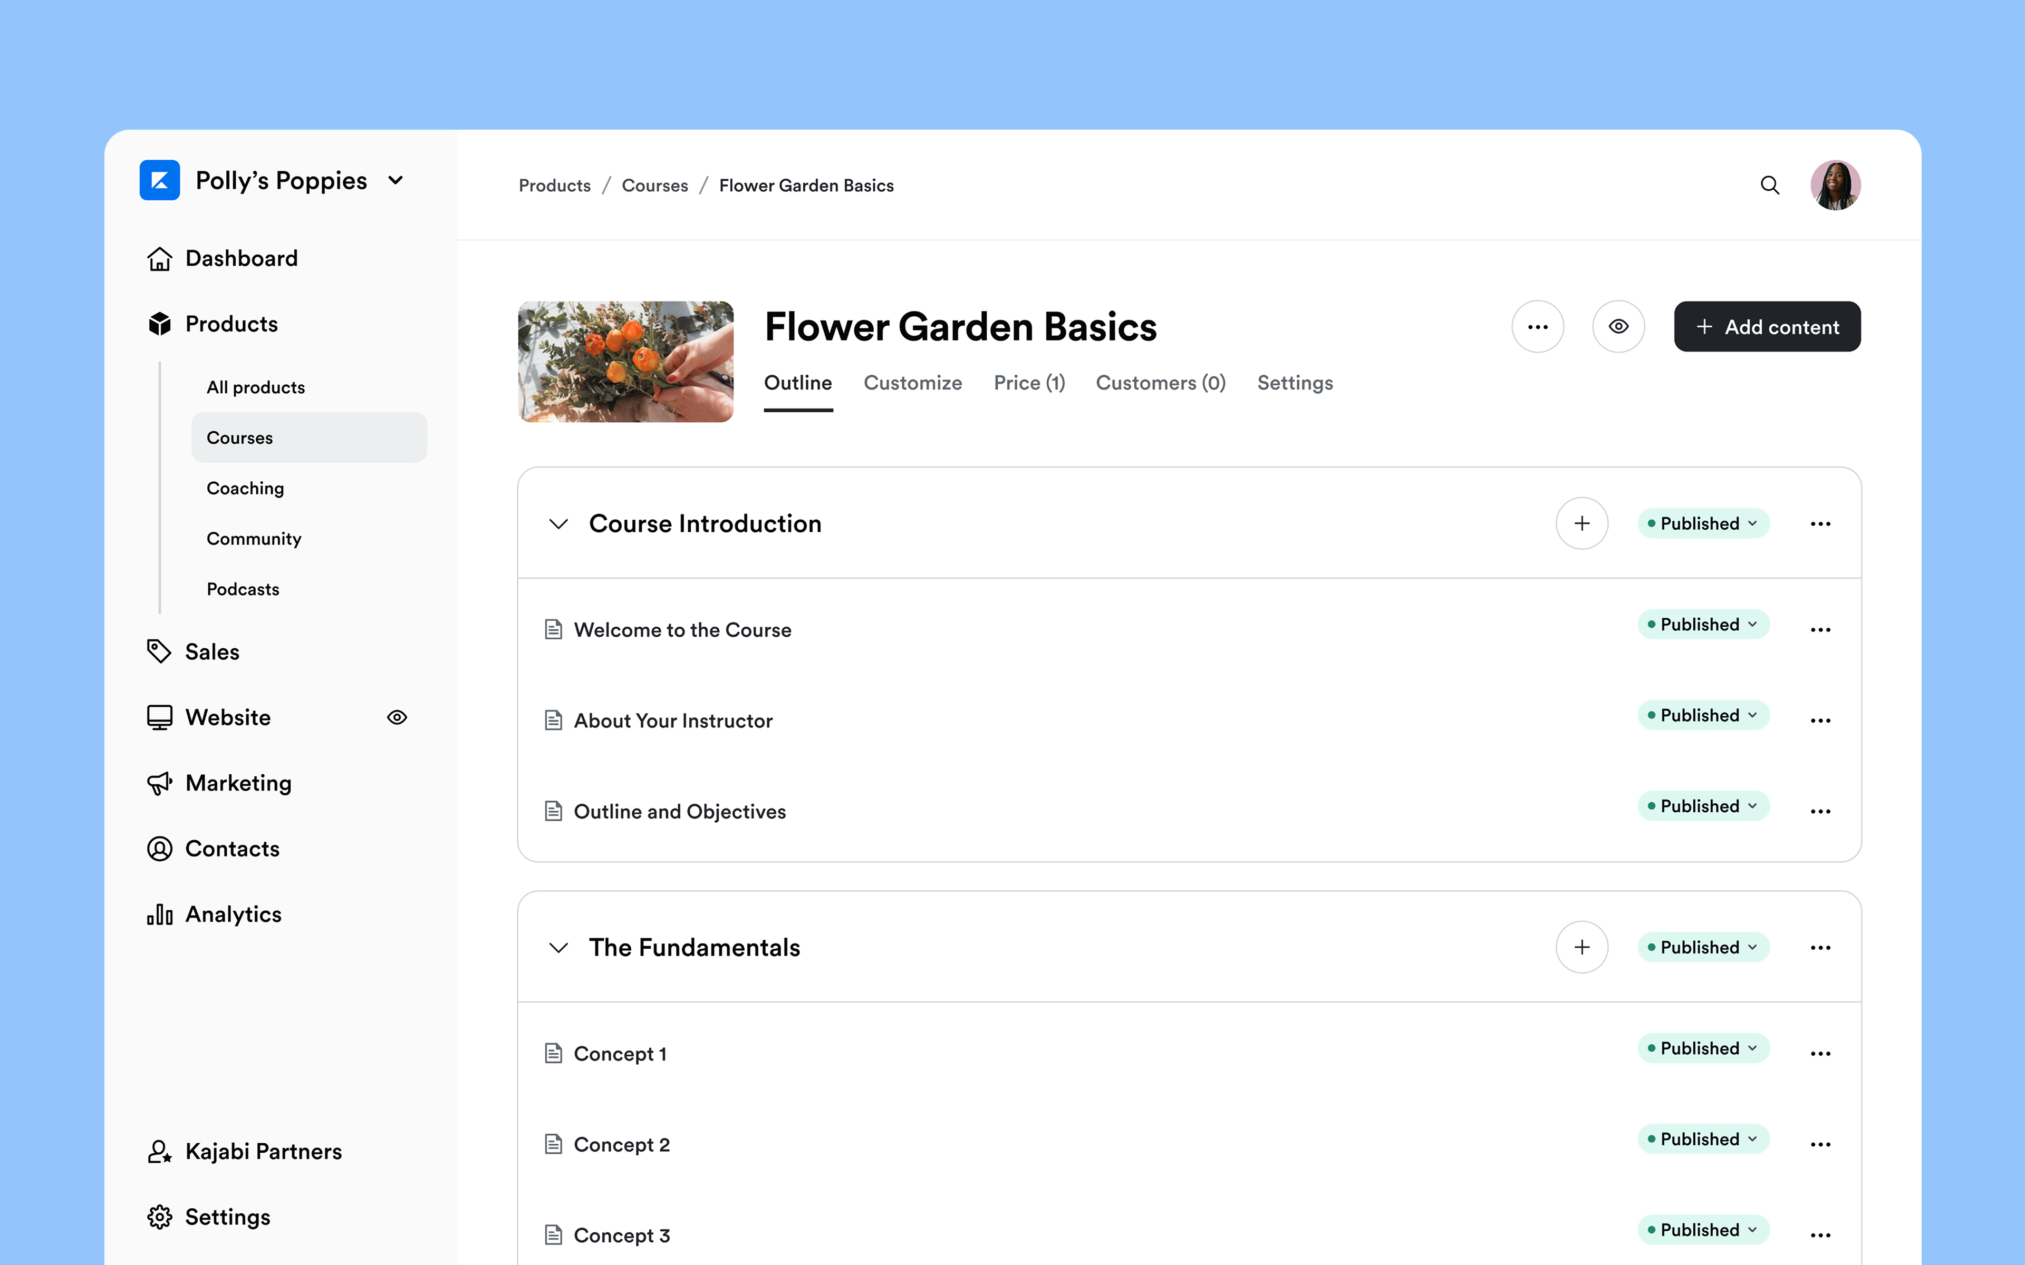Viewport: 2025px width, 1265px height.
Task: Open Concept 1 lesson
Action: 621,1053
